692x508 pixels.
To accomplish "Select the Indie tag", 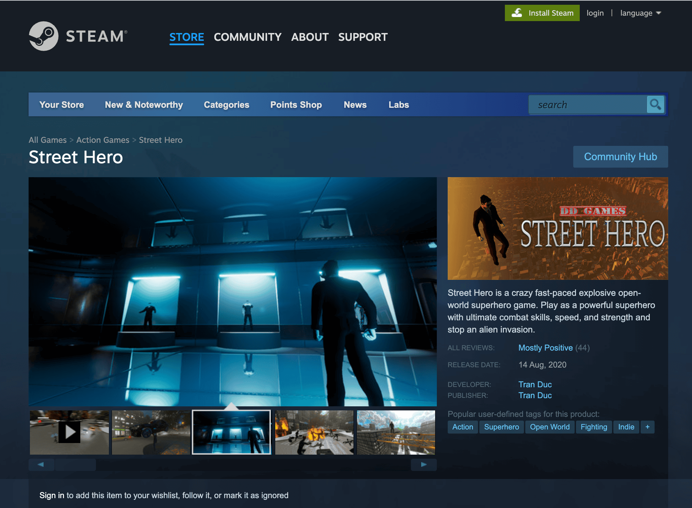I will pyautogui.click(x=626, y=427).
